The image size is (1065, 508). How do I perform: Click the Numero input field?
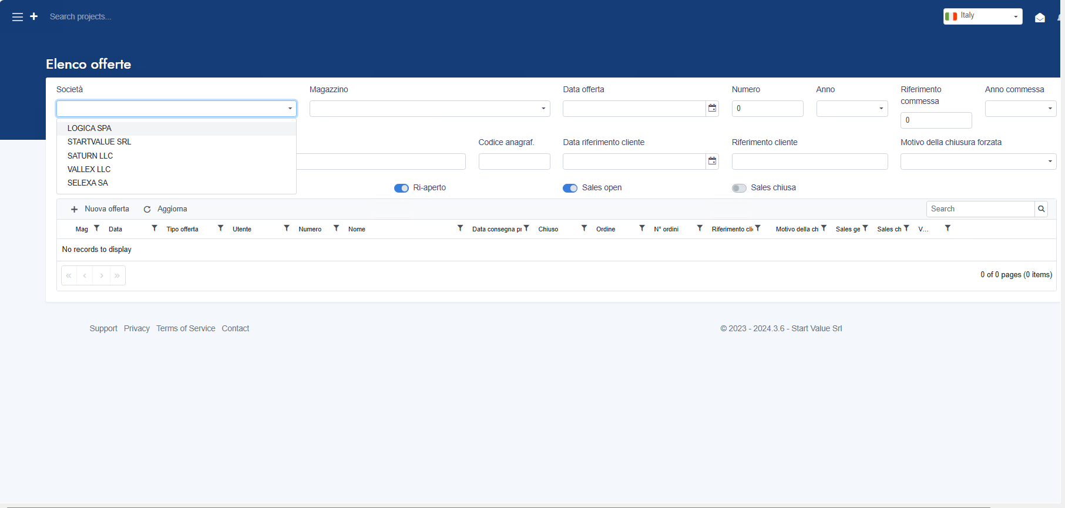(767, 109)
